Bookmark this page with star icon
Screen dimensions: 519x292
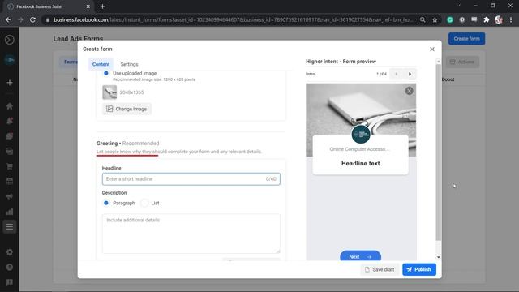(x=435, y=19)
